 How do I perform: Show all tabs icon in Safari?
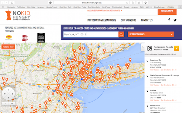pyautogui.click(x=139, y=3)
